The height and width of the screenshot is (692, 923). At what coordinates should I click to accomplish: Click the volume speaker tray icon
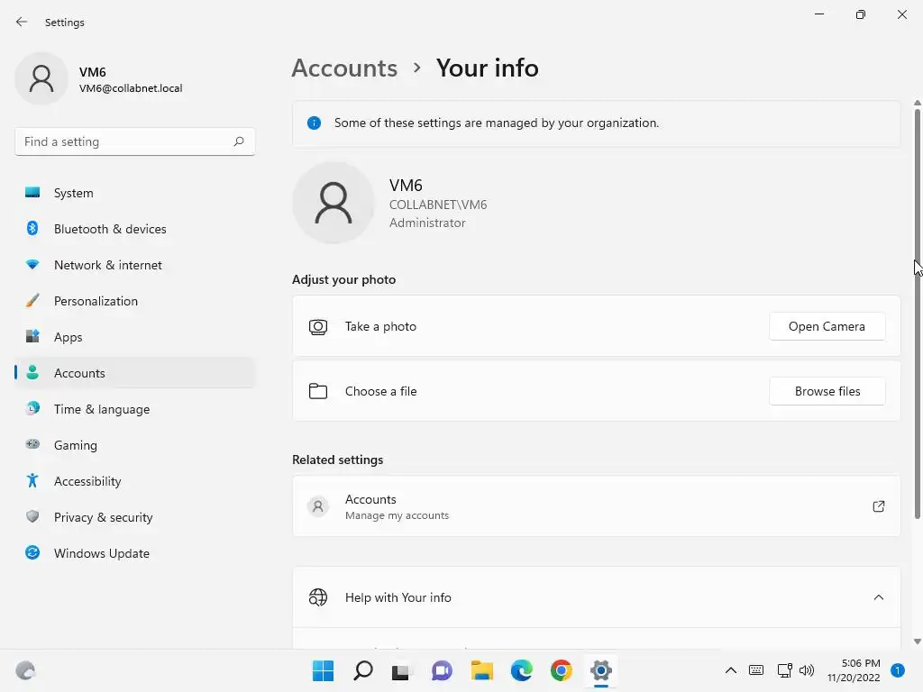pos(807,670)
